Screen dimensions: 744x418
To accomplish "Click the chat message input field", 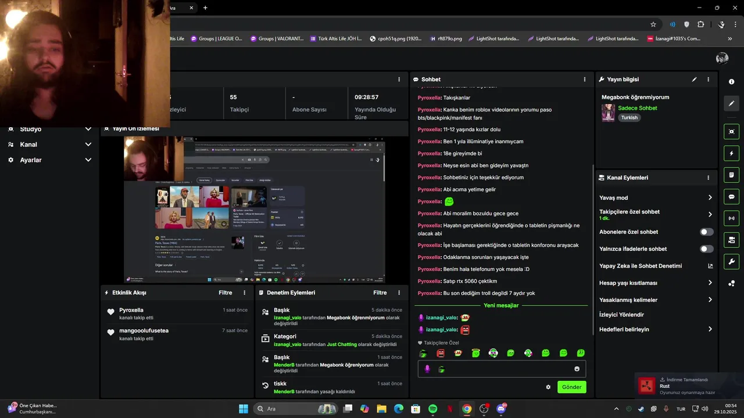I will [x=502, y=369].
